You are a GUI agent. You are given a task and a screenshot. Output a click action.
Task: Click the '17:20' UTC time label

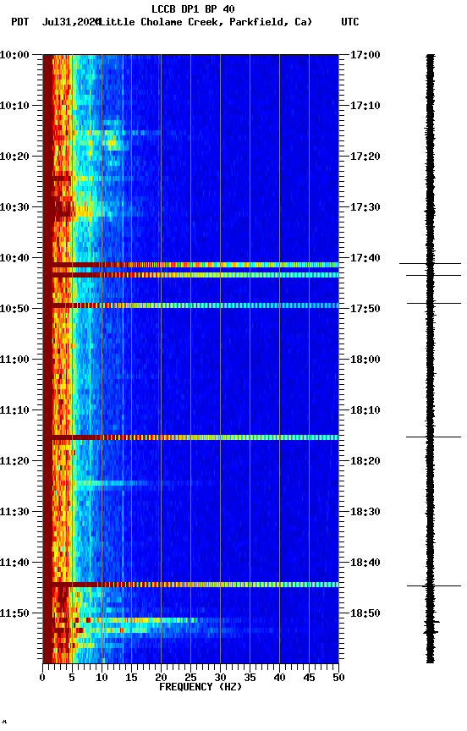(x=365, y=157)
